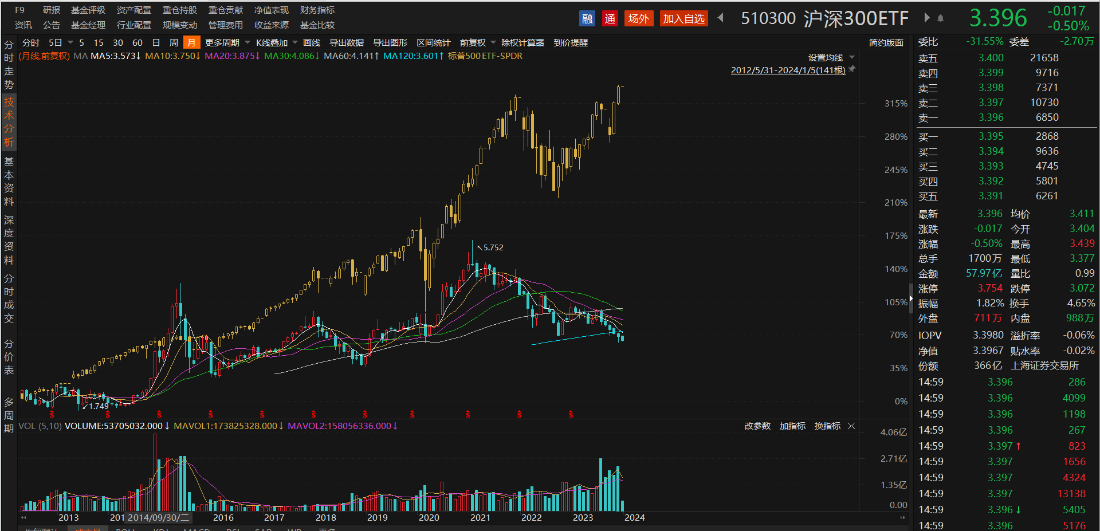Open the 技术分析 sidebar tab
This screenshot has width=1100, height=531.
9,122
